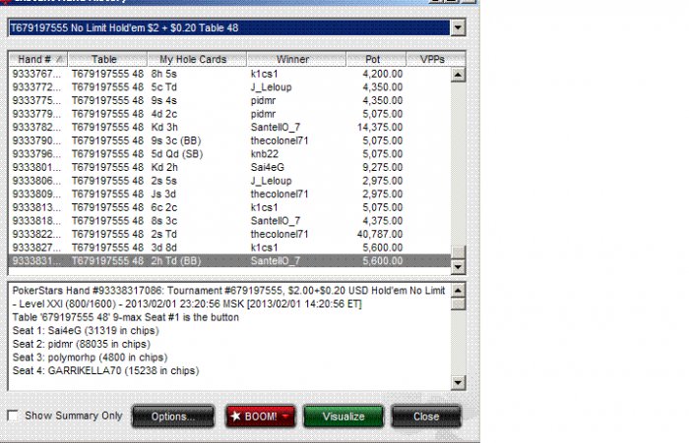Select hand row with 2s 5s hole cards
Screen dimensions: 689x443
(229, 181)
